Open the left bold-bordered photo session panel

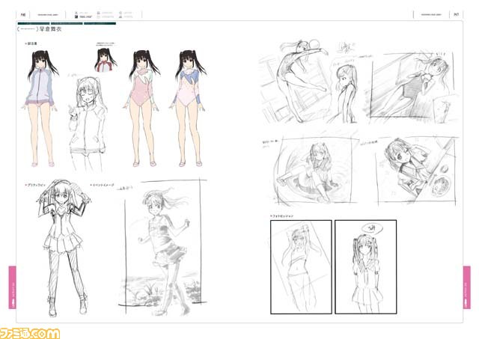pos(301,267)
